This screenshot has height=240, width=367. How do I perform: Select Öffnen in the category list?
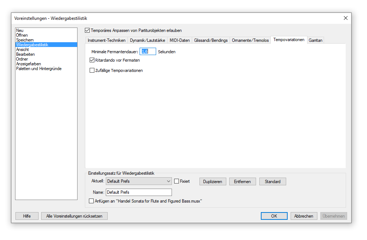46,35
